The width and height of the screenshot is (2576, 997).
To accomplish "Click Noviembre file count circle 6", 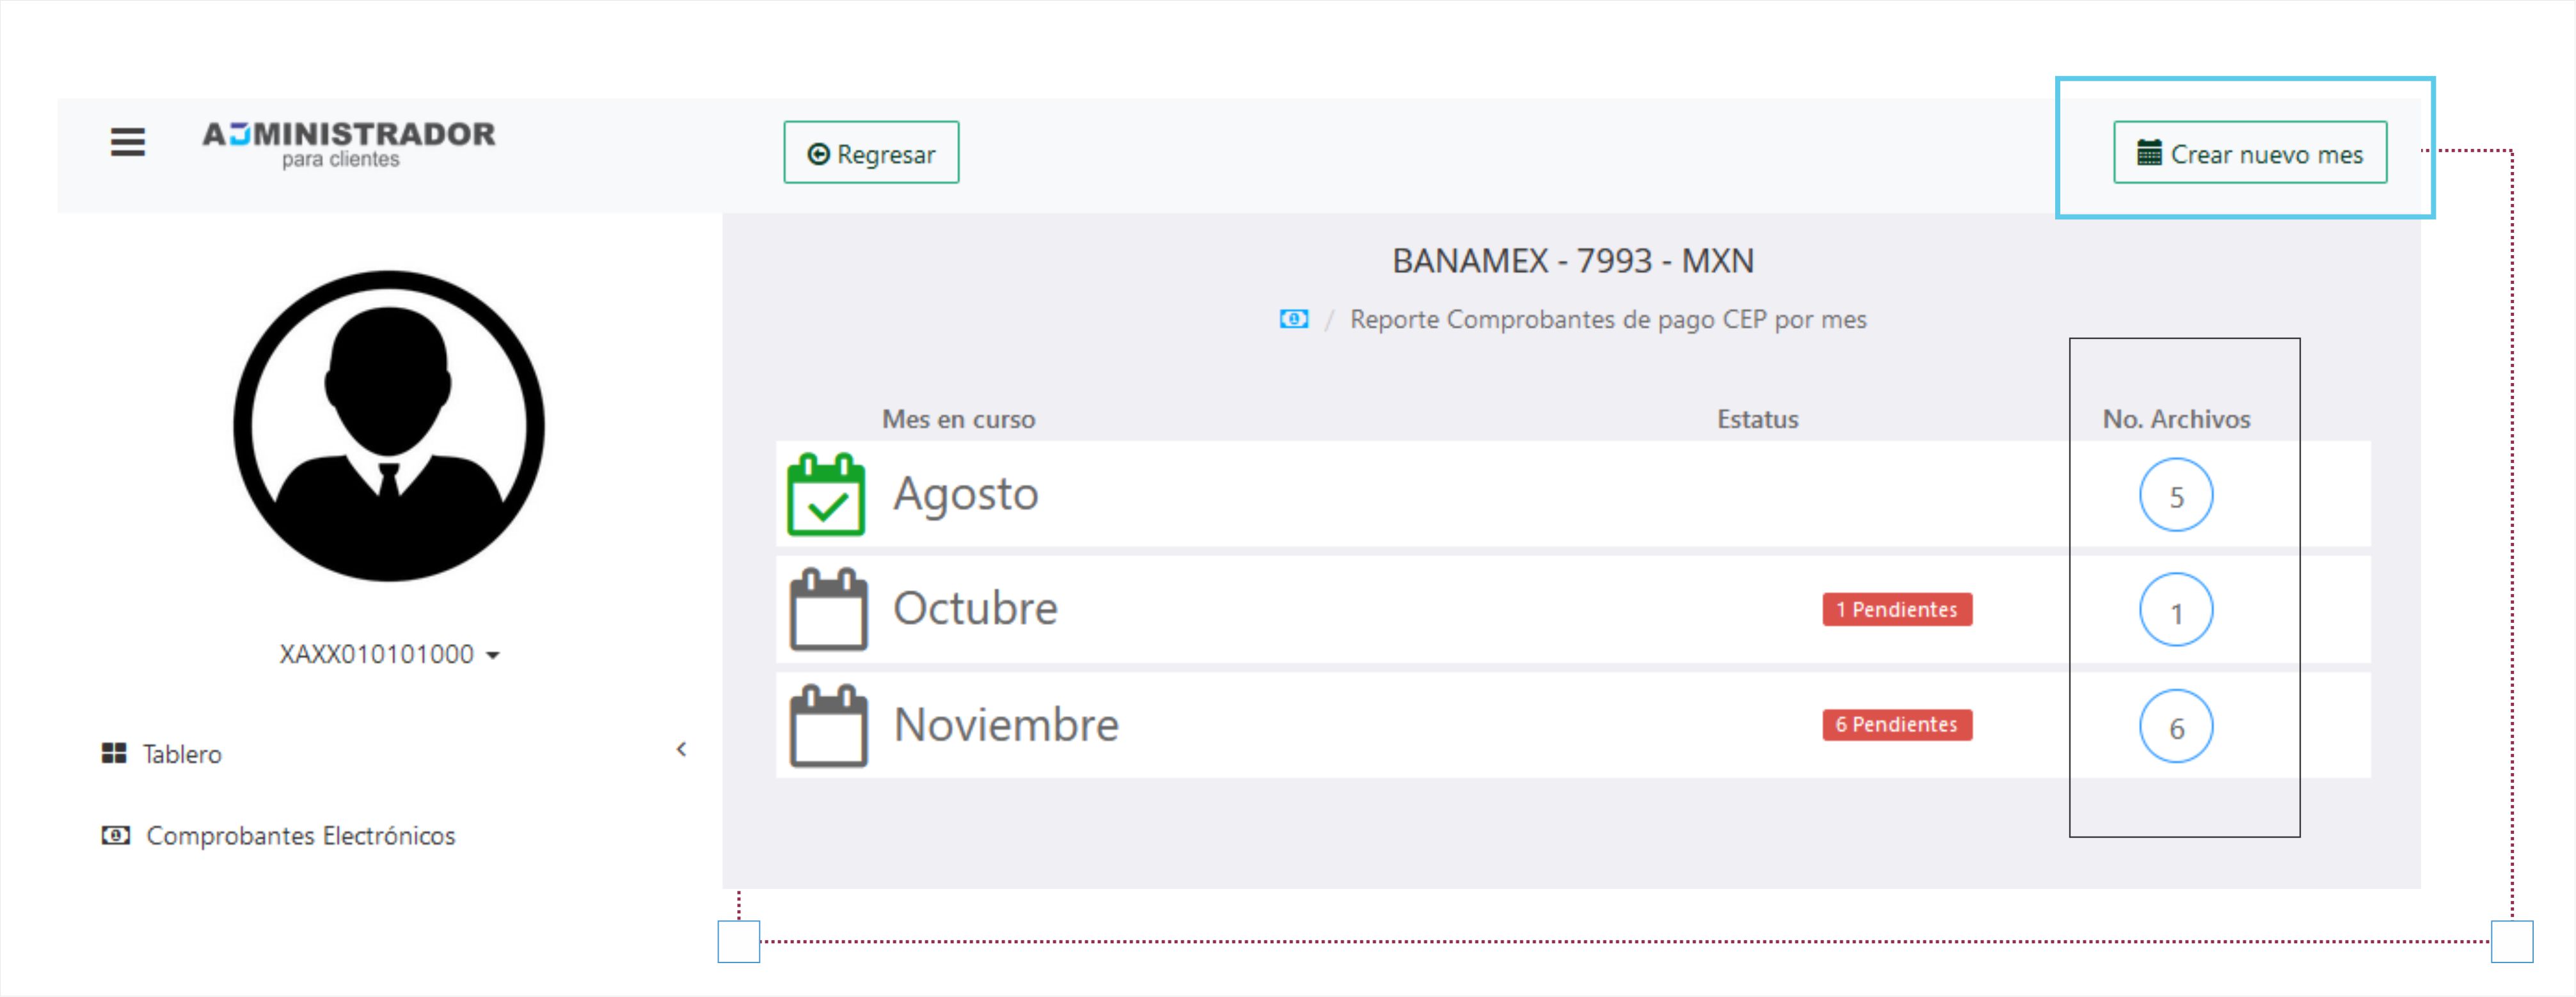I will pos(2175,726).
